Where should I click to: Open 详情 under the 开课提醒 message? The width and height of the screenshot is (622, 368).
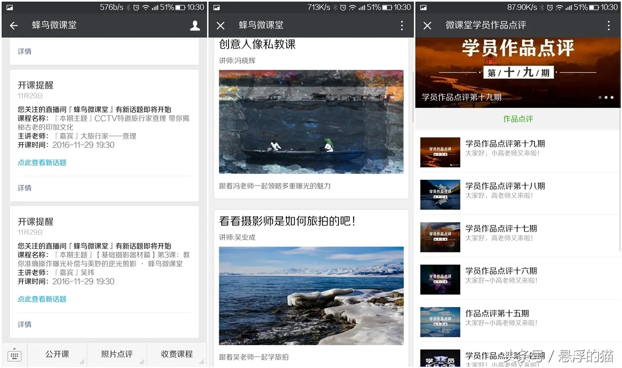24,188
